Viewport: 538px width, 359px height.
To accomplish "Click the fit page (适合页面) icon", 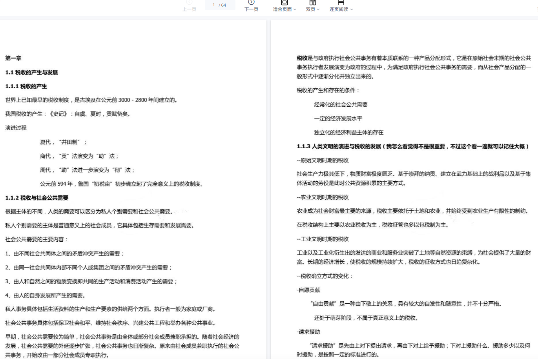I will pos(285,2).
